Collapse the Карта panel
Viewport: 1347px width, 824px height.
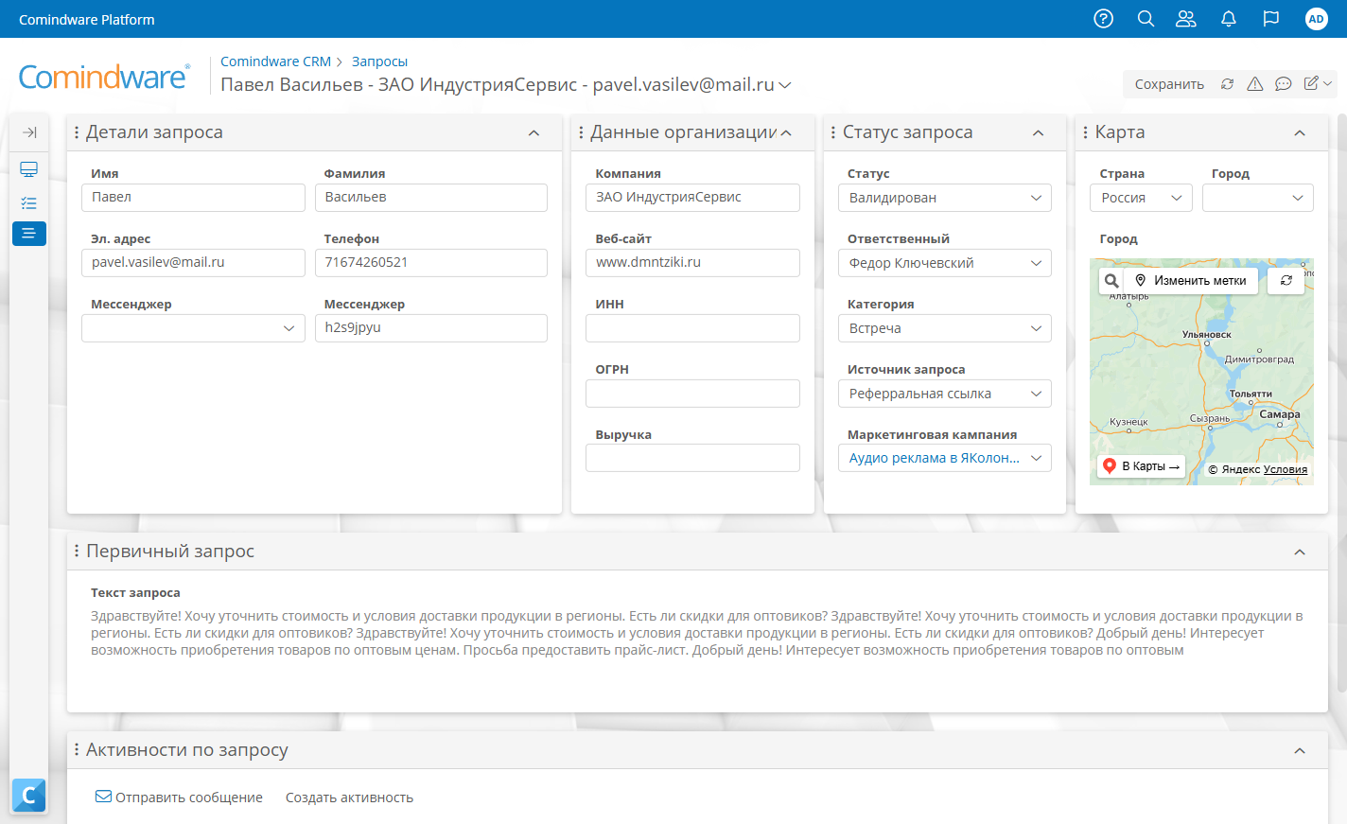pyautogui.click(x=1300, y=133)
